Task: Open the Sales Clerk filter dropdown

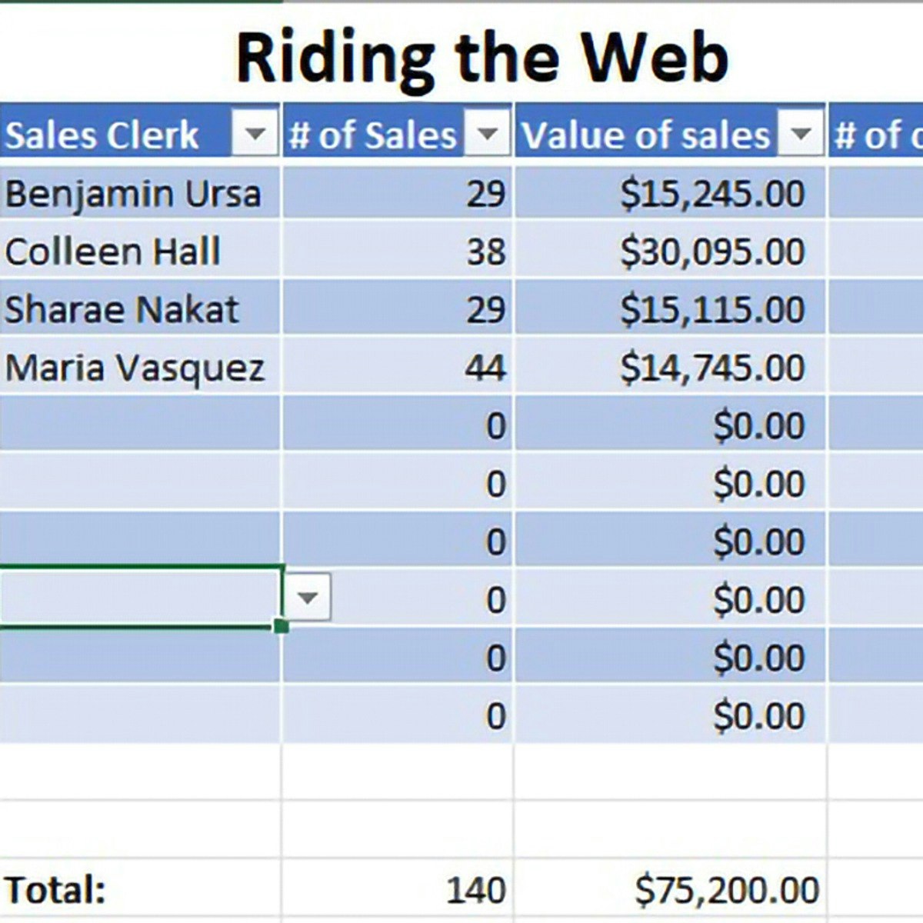Action: point(255,135)
